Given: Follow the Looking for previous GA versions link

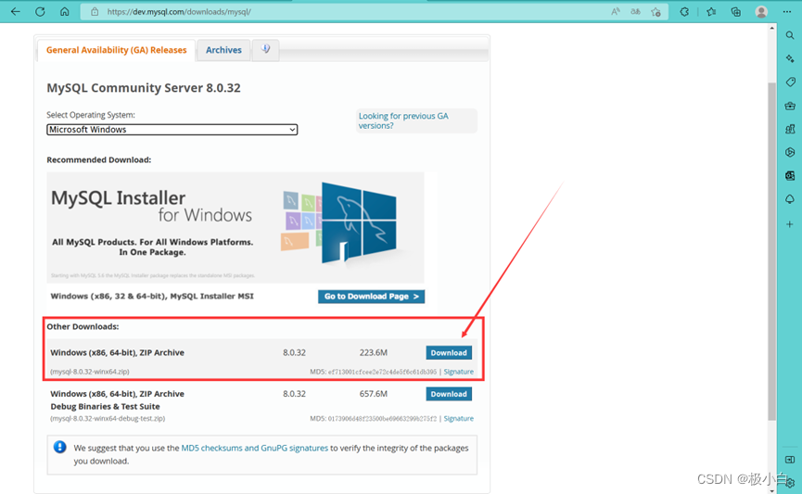Looking at the screenshot, I should point(403,120).
